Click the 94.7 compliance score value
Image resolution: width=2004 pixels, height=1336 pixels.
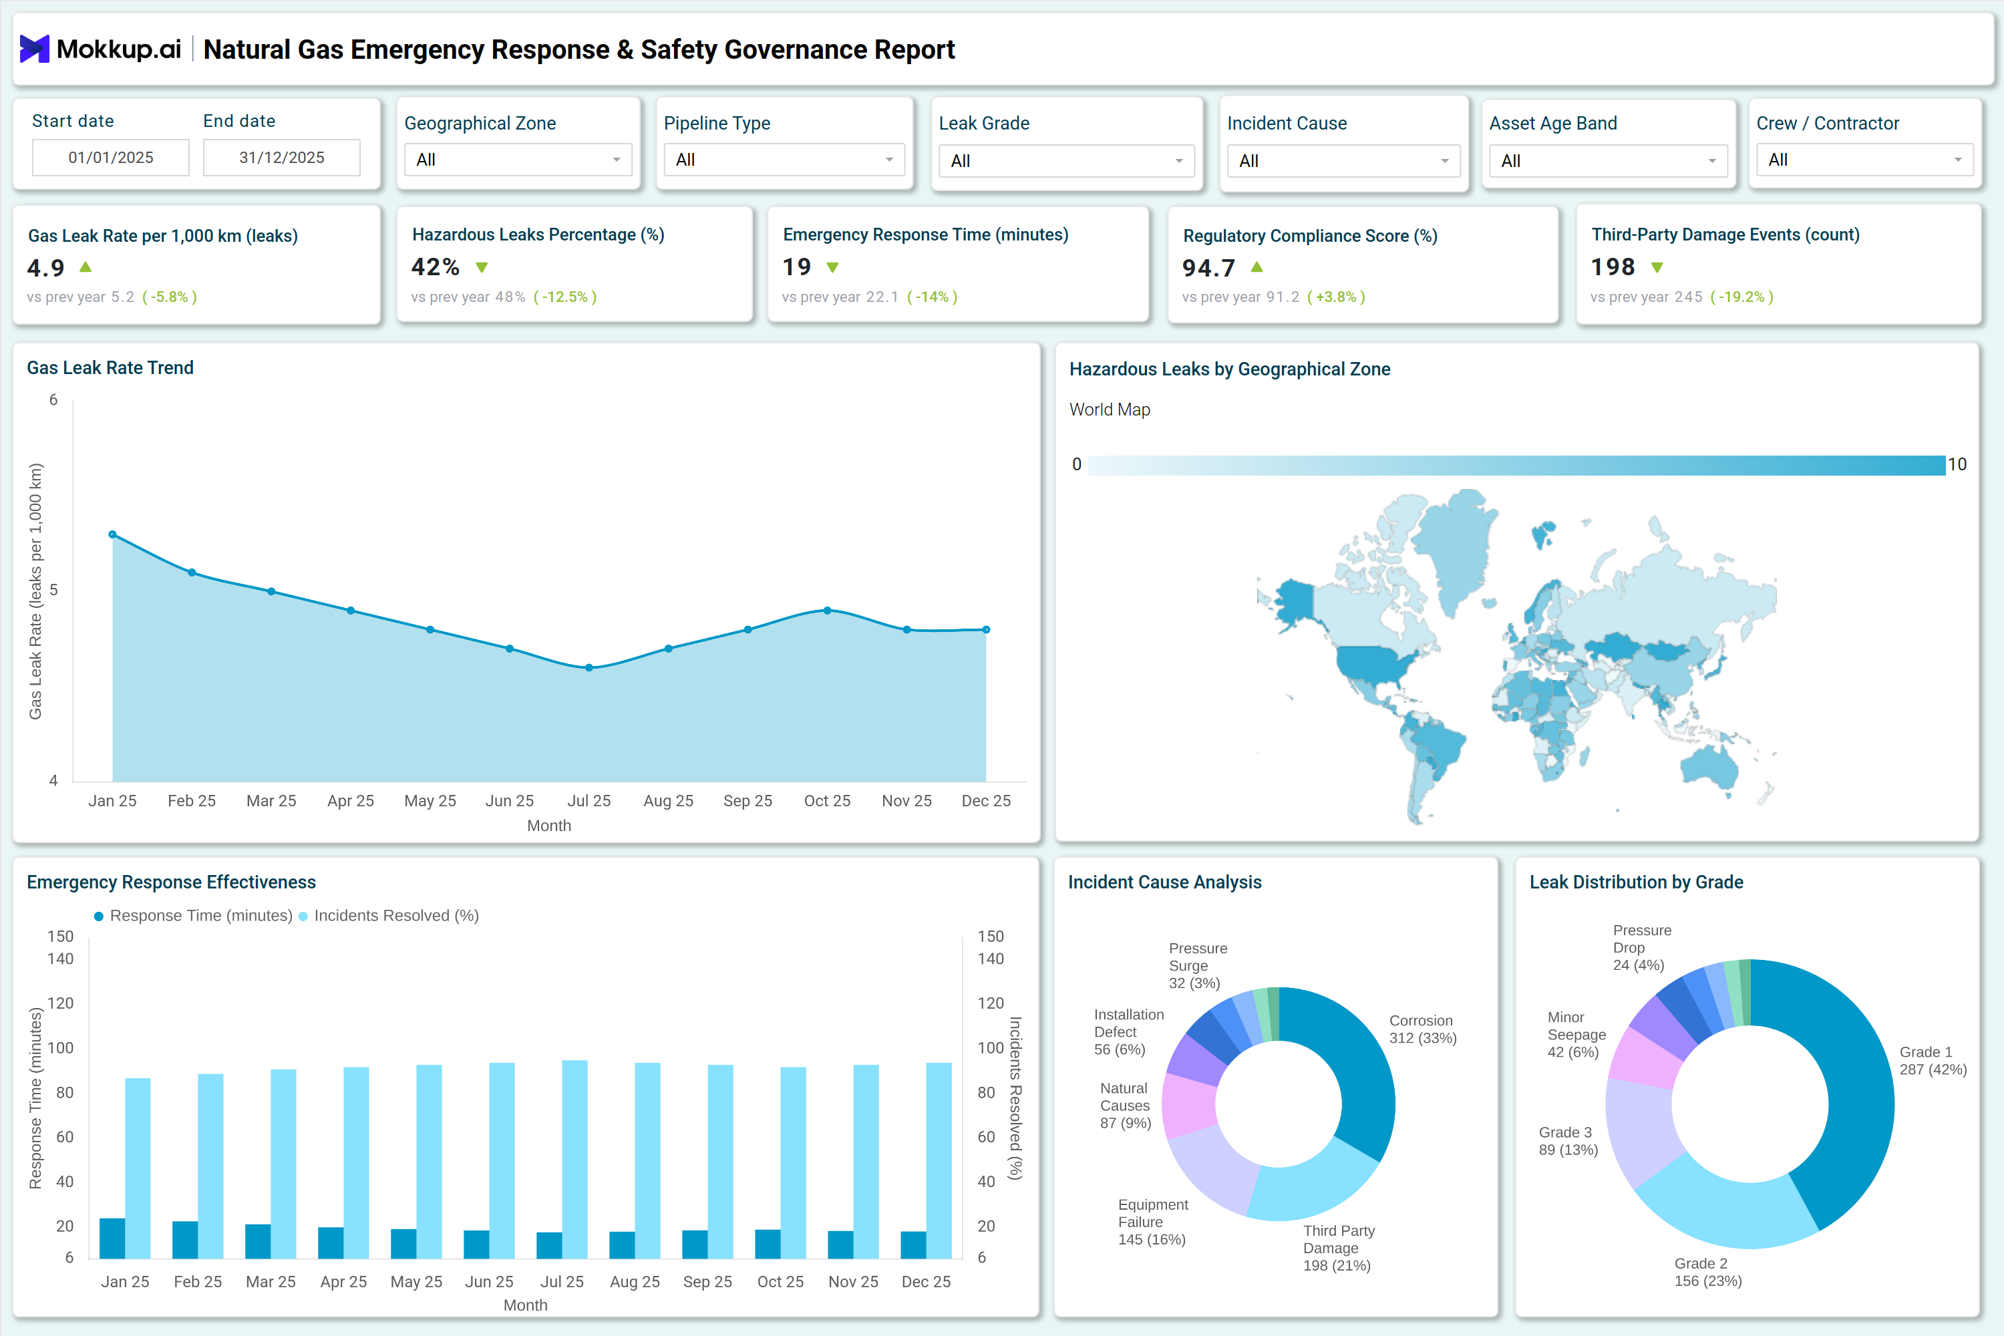pyautogui.click(x=1209, y=269)
